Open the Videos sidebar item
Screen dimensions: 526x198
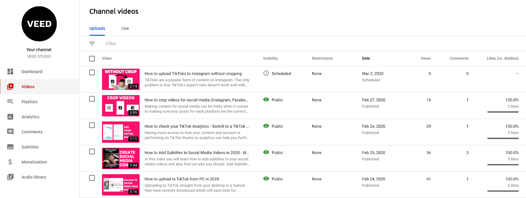pyautogui.click(x=39, y=87)
